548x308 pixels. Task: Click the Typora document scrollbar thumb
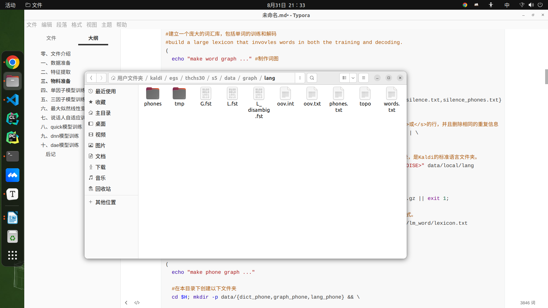coord(546,76)
